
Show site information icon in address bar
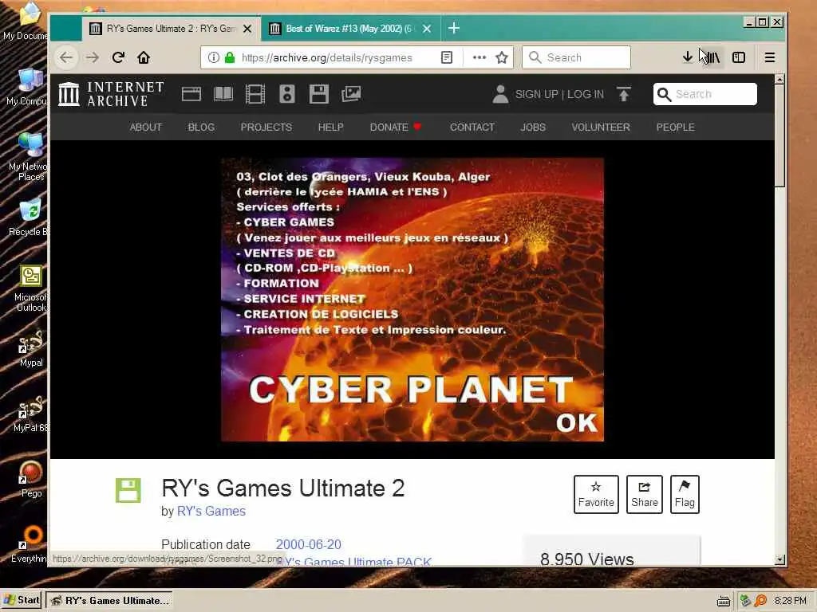213,57
